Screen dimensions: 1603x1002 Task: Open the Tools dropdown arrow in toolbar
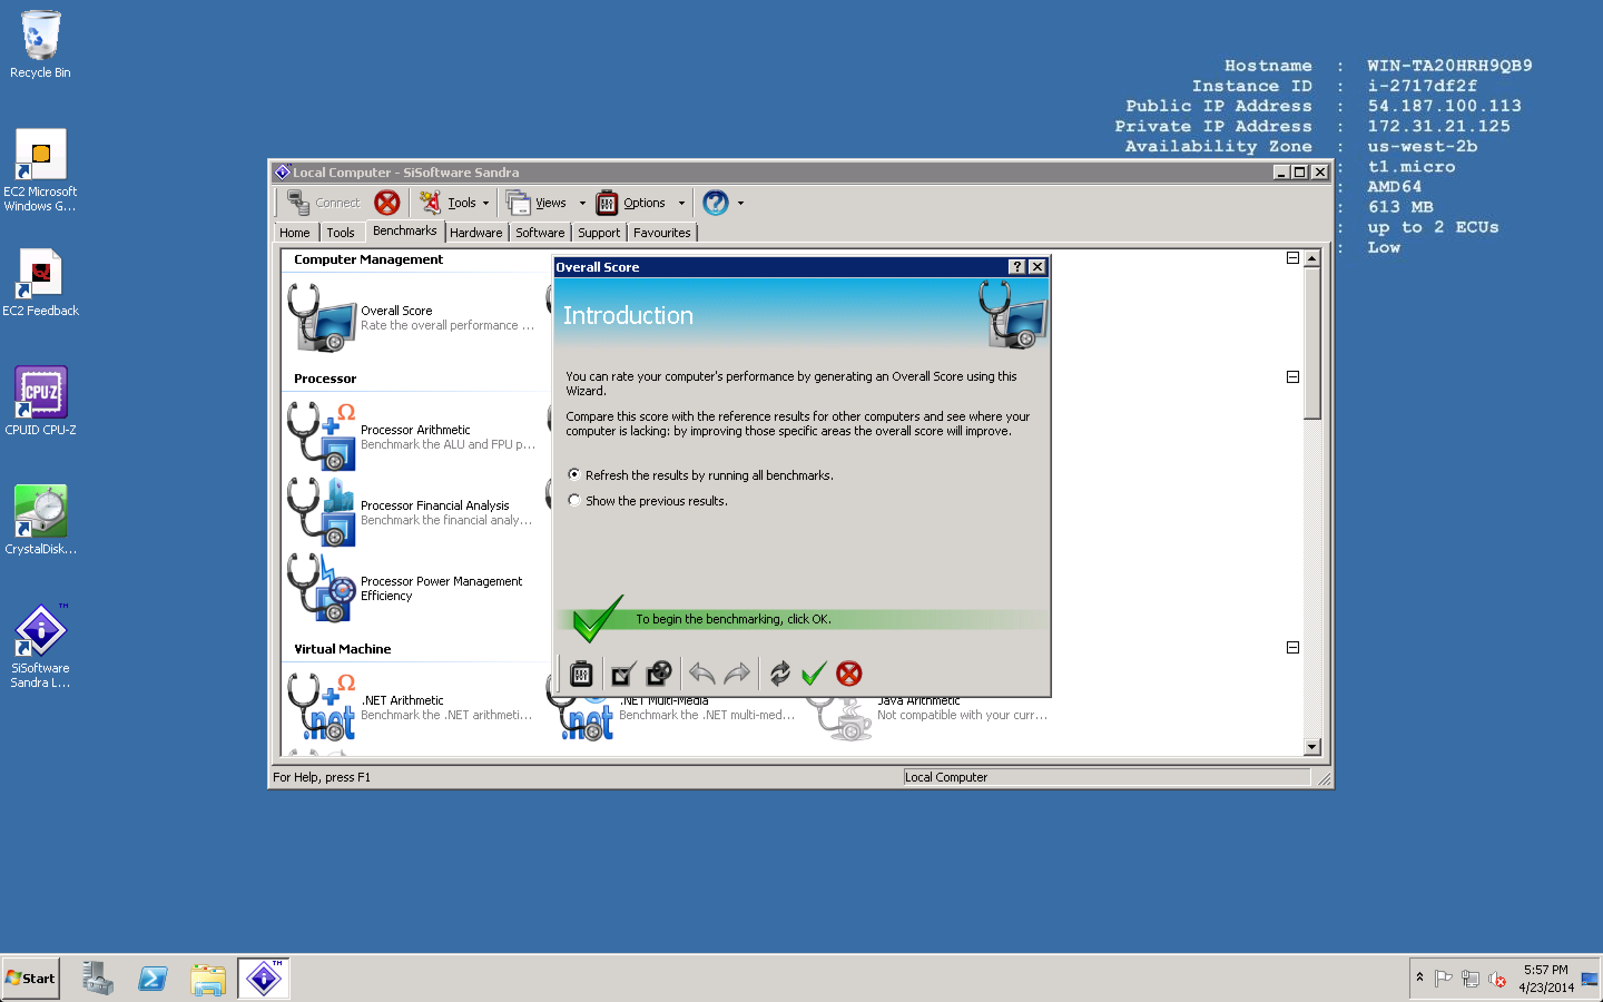(486, 203)
